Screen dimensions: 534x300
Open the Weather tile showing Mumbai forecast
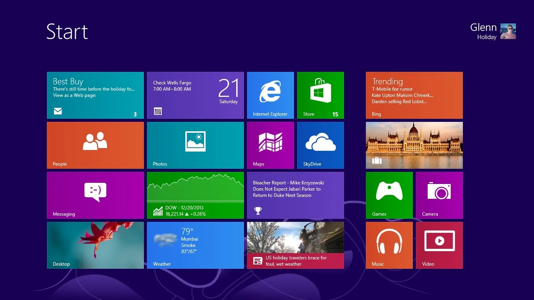click(195, 245)
